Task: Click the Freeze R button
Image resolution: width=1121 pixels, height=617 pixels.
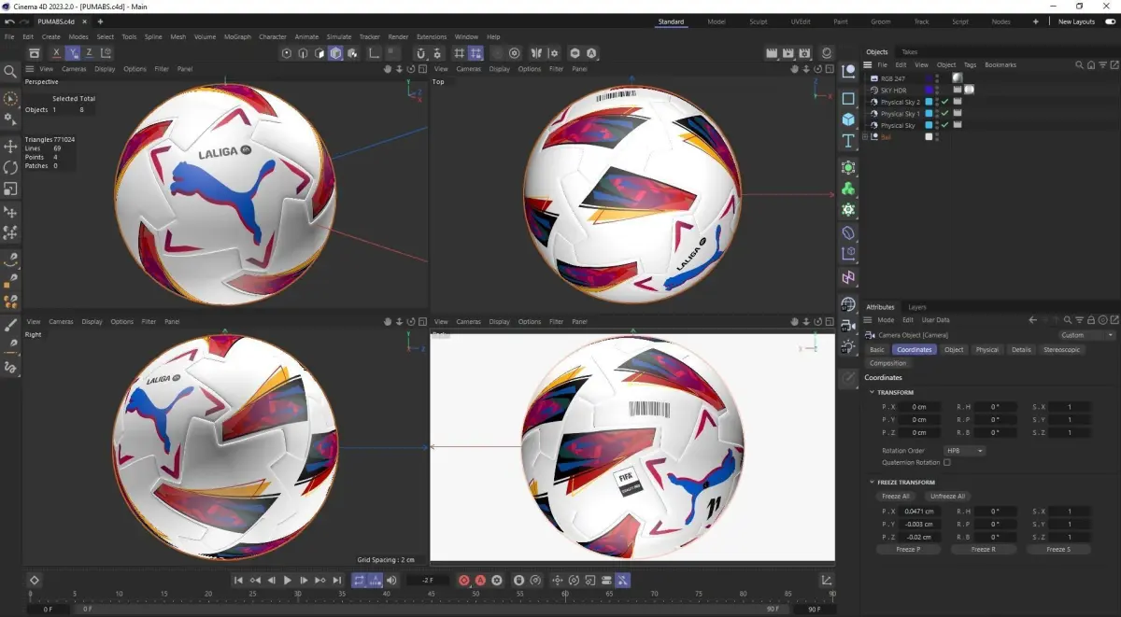Action: [983, 550]
